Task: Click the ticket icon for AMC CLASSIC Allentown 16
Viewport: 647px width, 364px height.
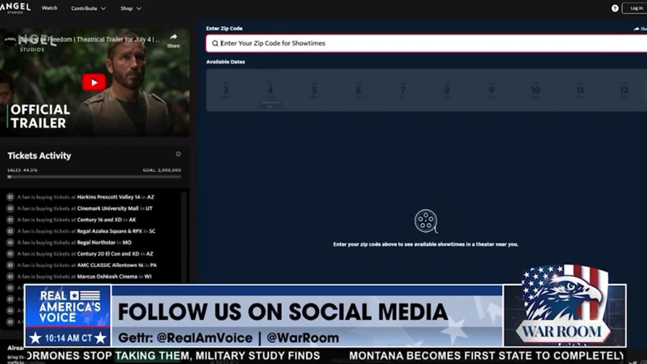Action: (x=10, y=265)
